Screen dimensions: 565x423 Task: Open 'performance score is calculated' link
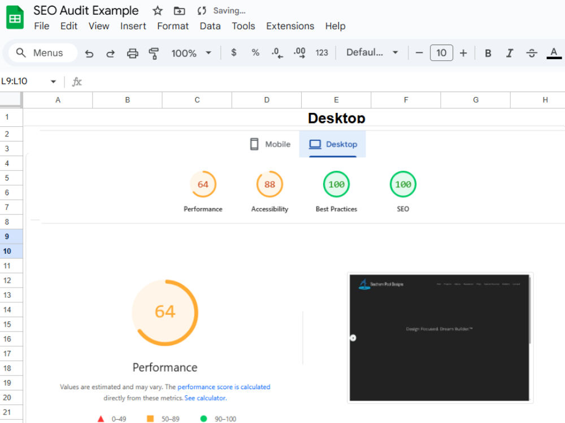click(x=224, y=387)
